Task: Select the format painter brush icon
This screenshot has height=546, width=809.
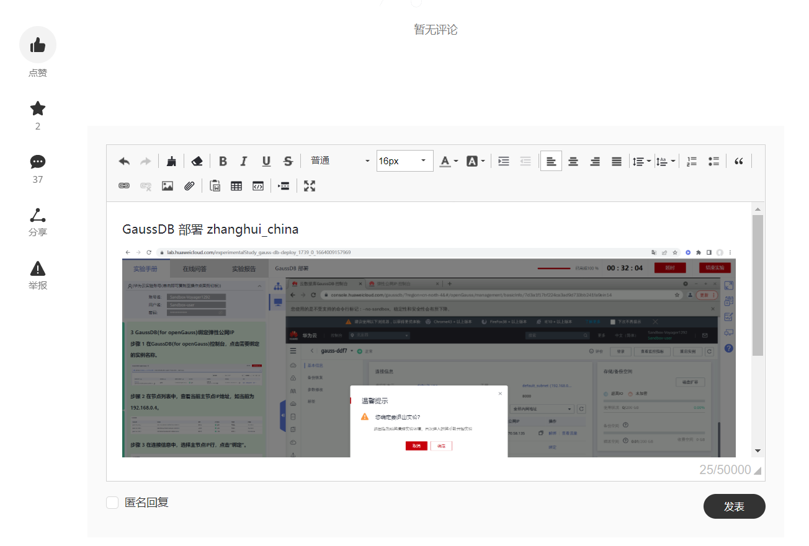Action: coord(172,161)
